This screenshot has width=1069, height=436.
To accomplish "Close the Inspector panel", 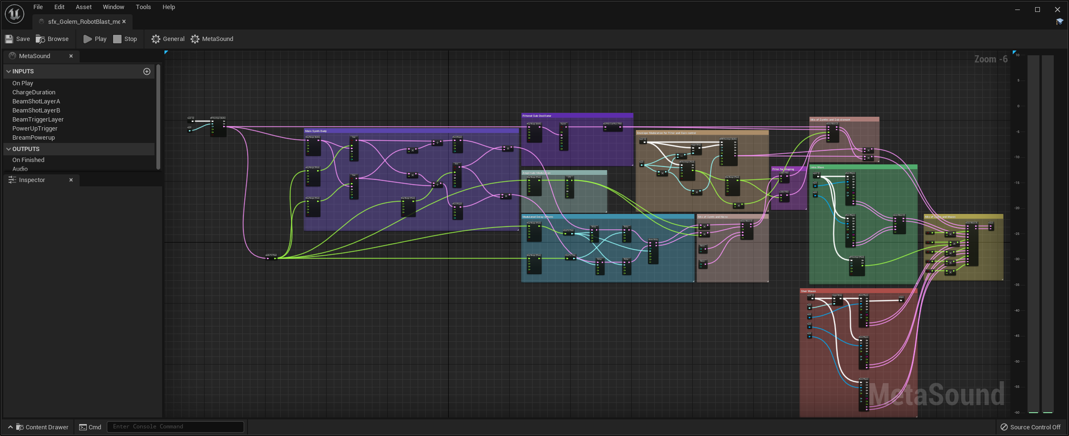I will pyautogui.click(x=71, y=180).
